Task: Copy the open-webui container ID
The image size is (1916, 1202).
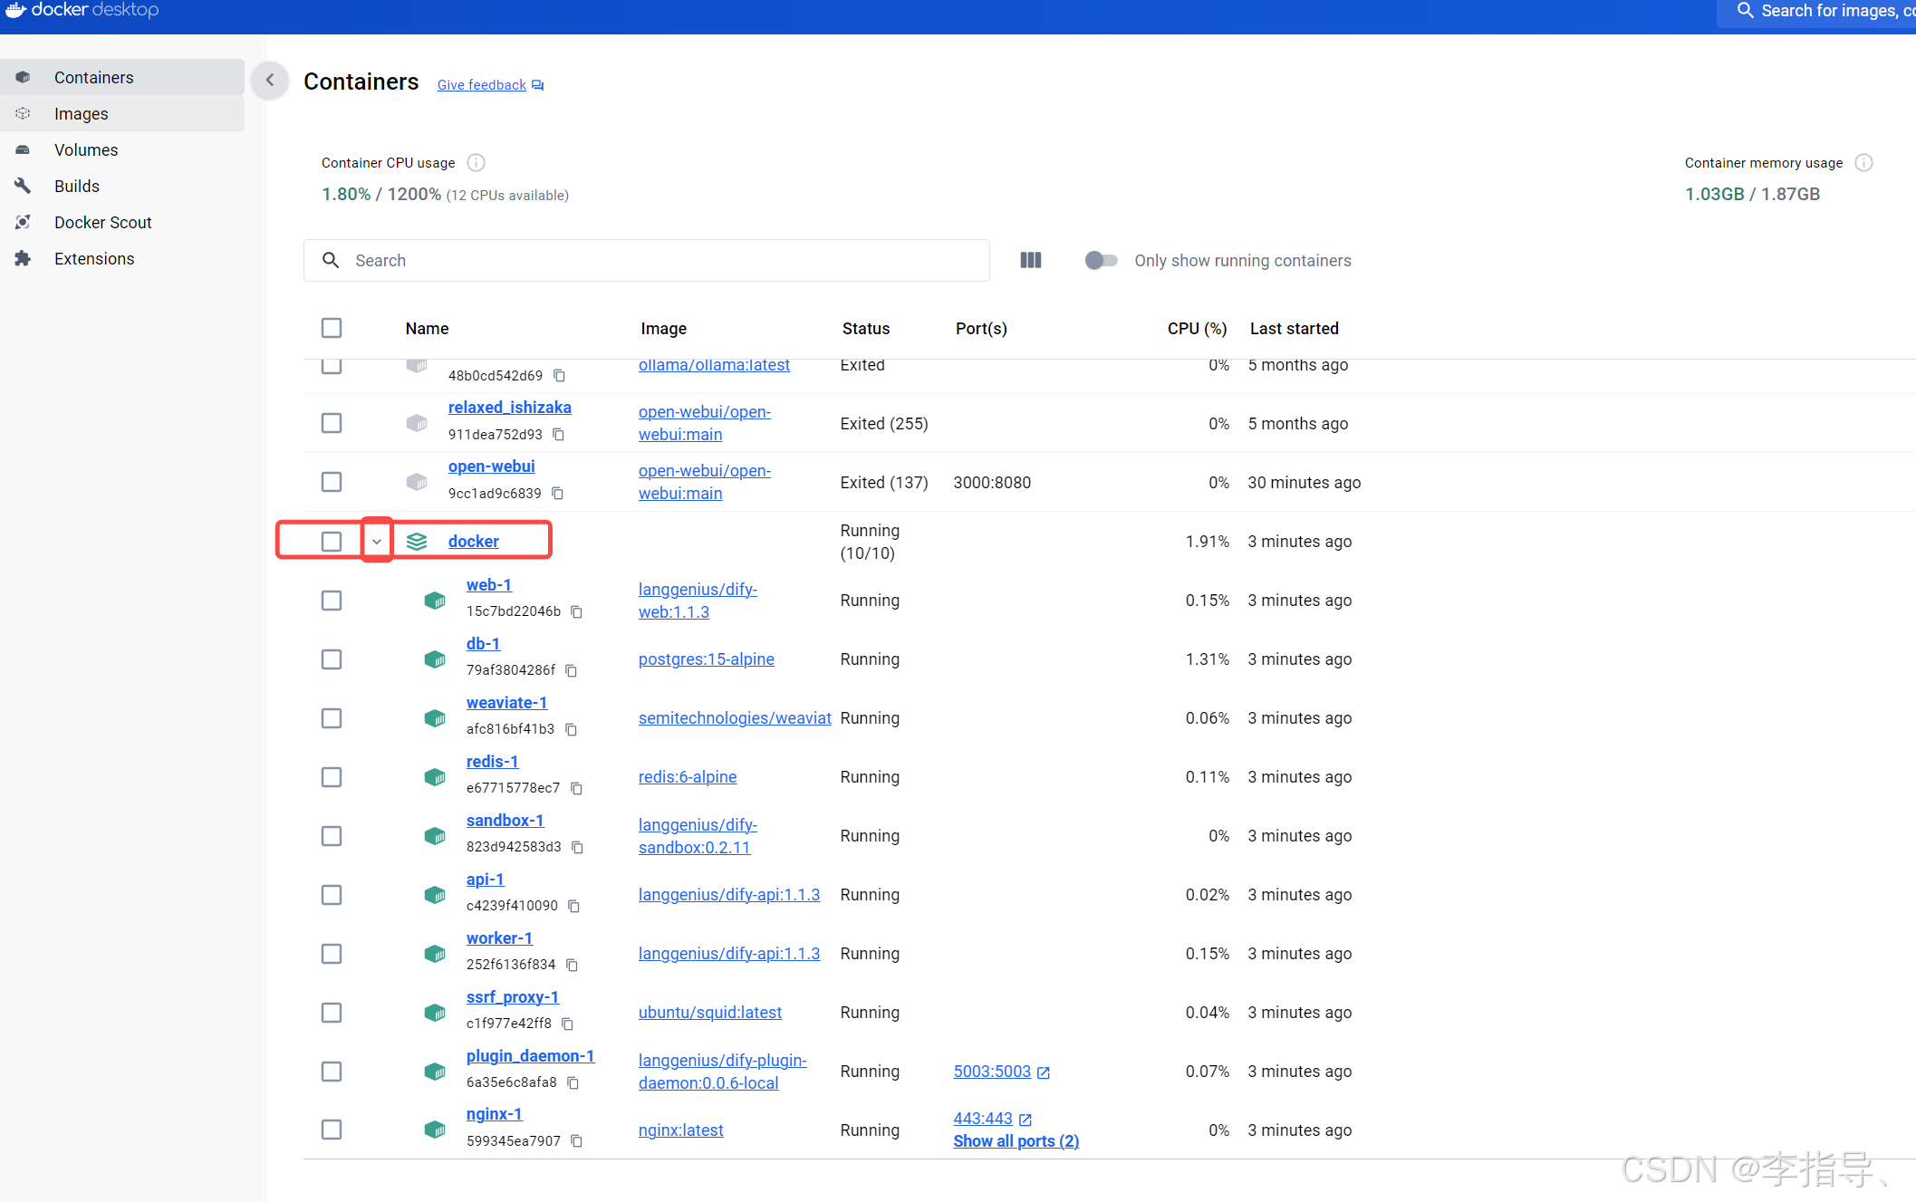Action: pos(558,494)
